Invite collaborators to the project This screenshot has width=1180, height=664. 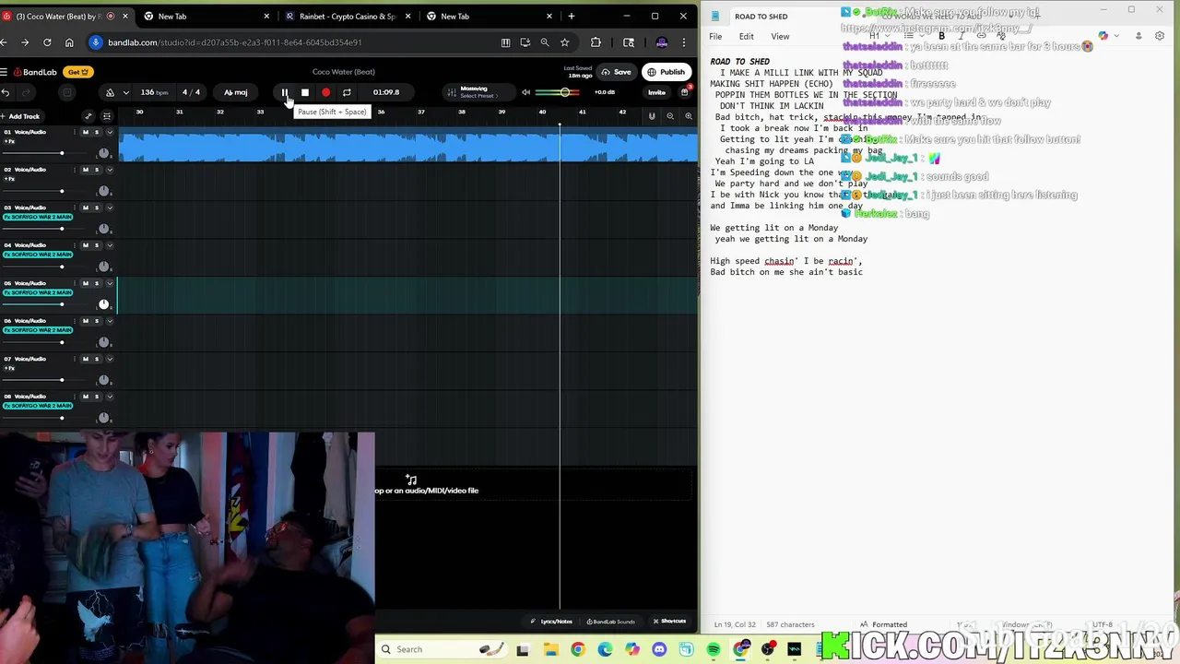(656, 92)
